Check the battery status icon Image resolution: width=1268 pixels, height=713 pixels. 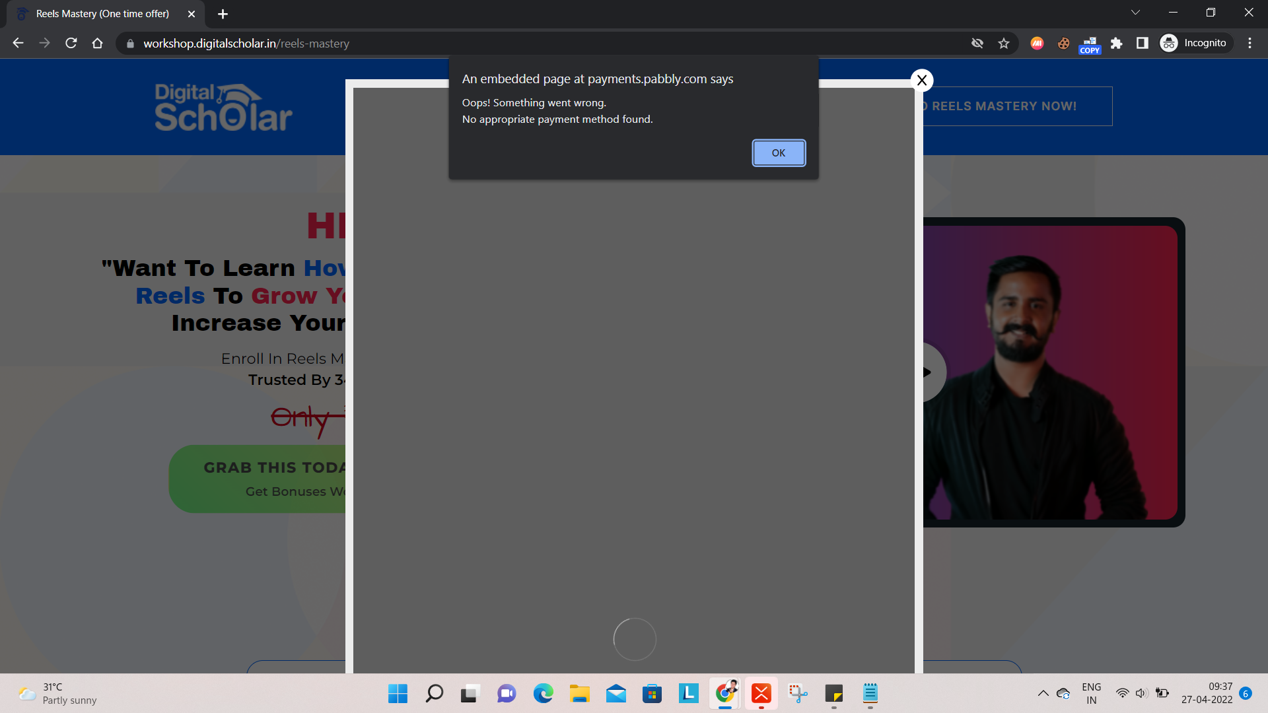click(x=1162, y=694)
